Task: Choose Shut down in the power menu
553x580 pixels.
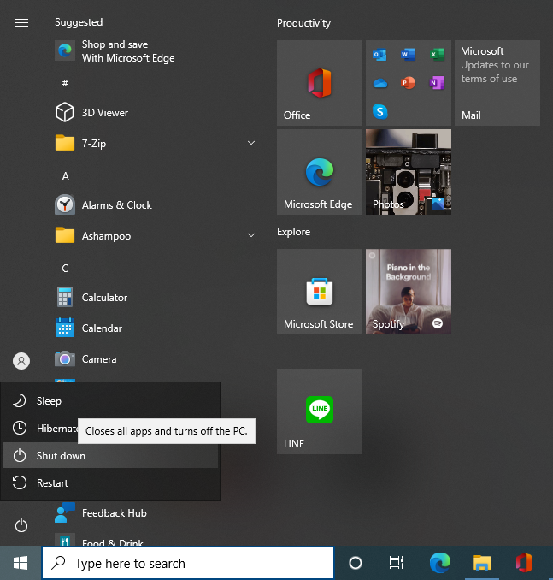Action: [110, 456]
